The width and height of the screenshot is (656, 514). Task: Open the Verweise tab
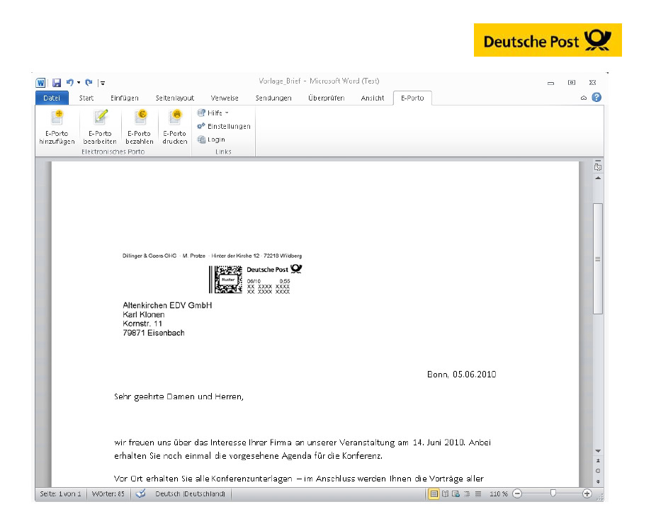click(x=225, y=98)
